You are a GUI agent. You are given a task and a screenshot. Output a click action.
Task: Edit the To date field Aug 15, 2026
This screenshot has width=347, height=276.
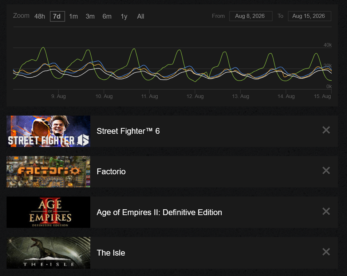(309, 16)
